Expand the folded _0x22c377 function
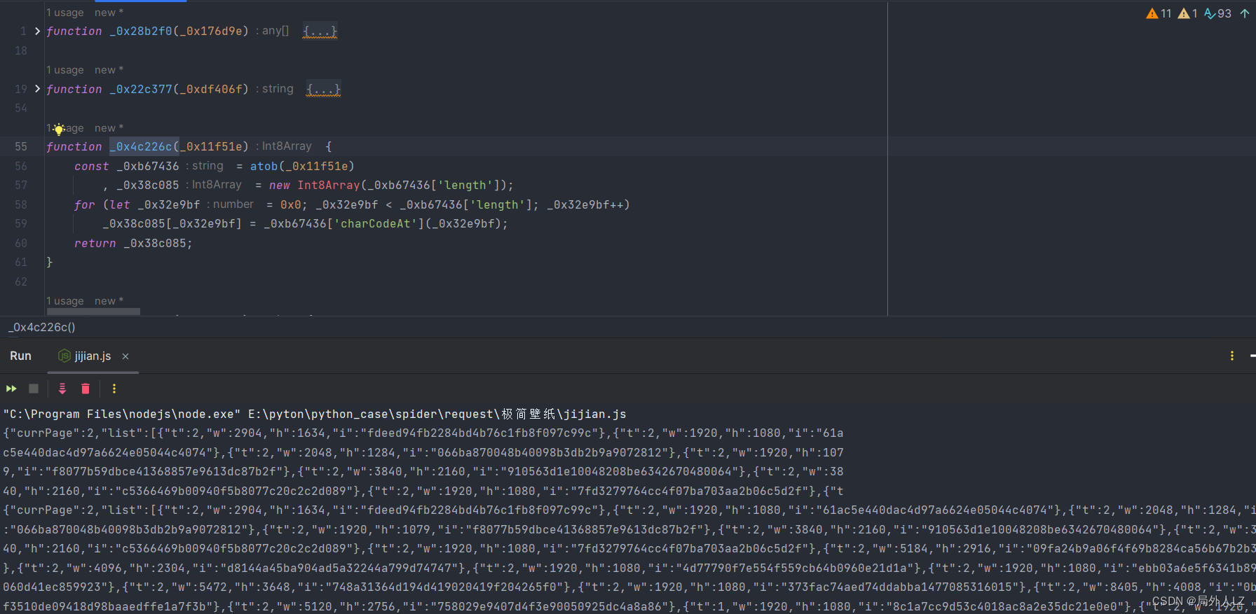The image size is (1256, 614). point(37,89)
